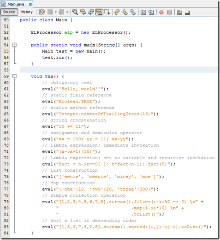Open the Back navigation dropdown arrow
Viewport: 220px width, 240px height.
pyautogui.click(x=56, y=12)
